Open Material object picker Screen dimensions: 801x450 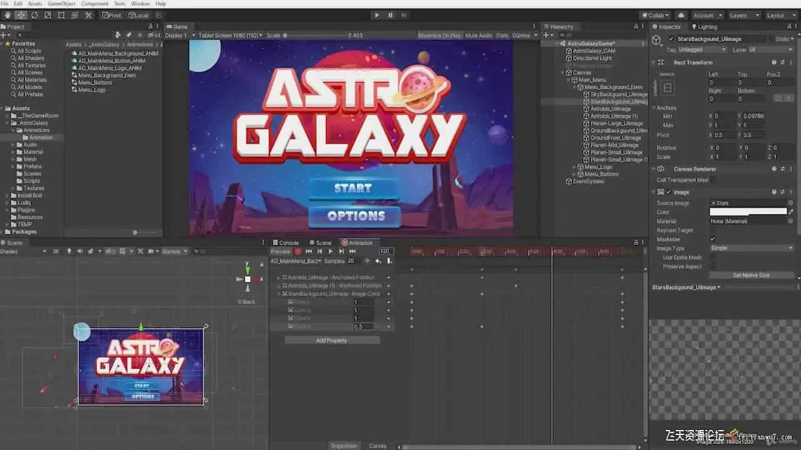coord(790,221)
